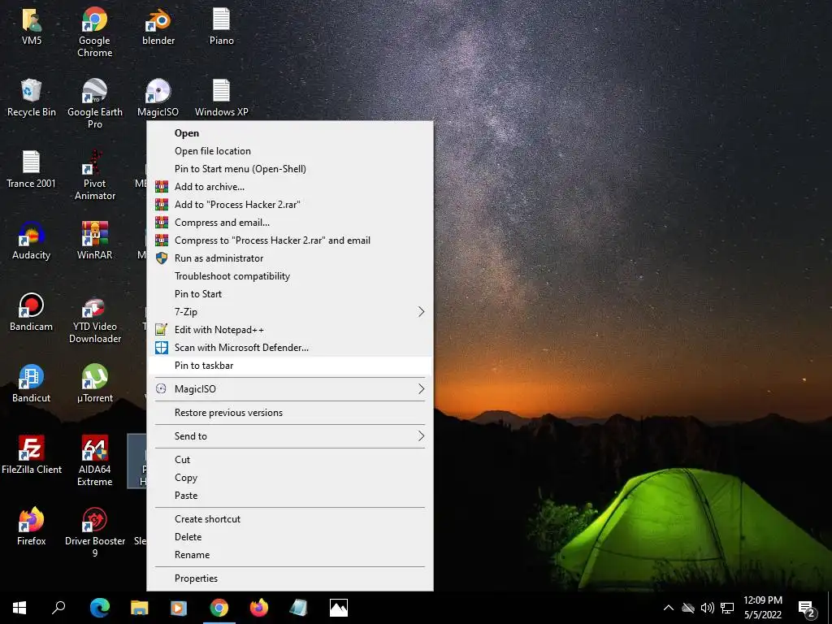The image size is (832, 624).
Task: Open File Explorer from the taskbar
Action: tap(139, 608)
